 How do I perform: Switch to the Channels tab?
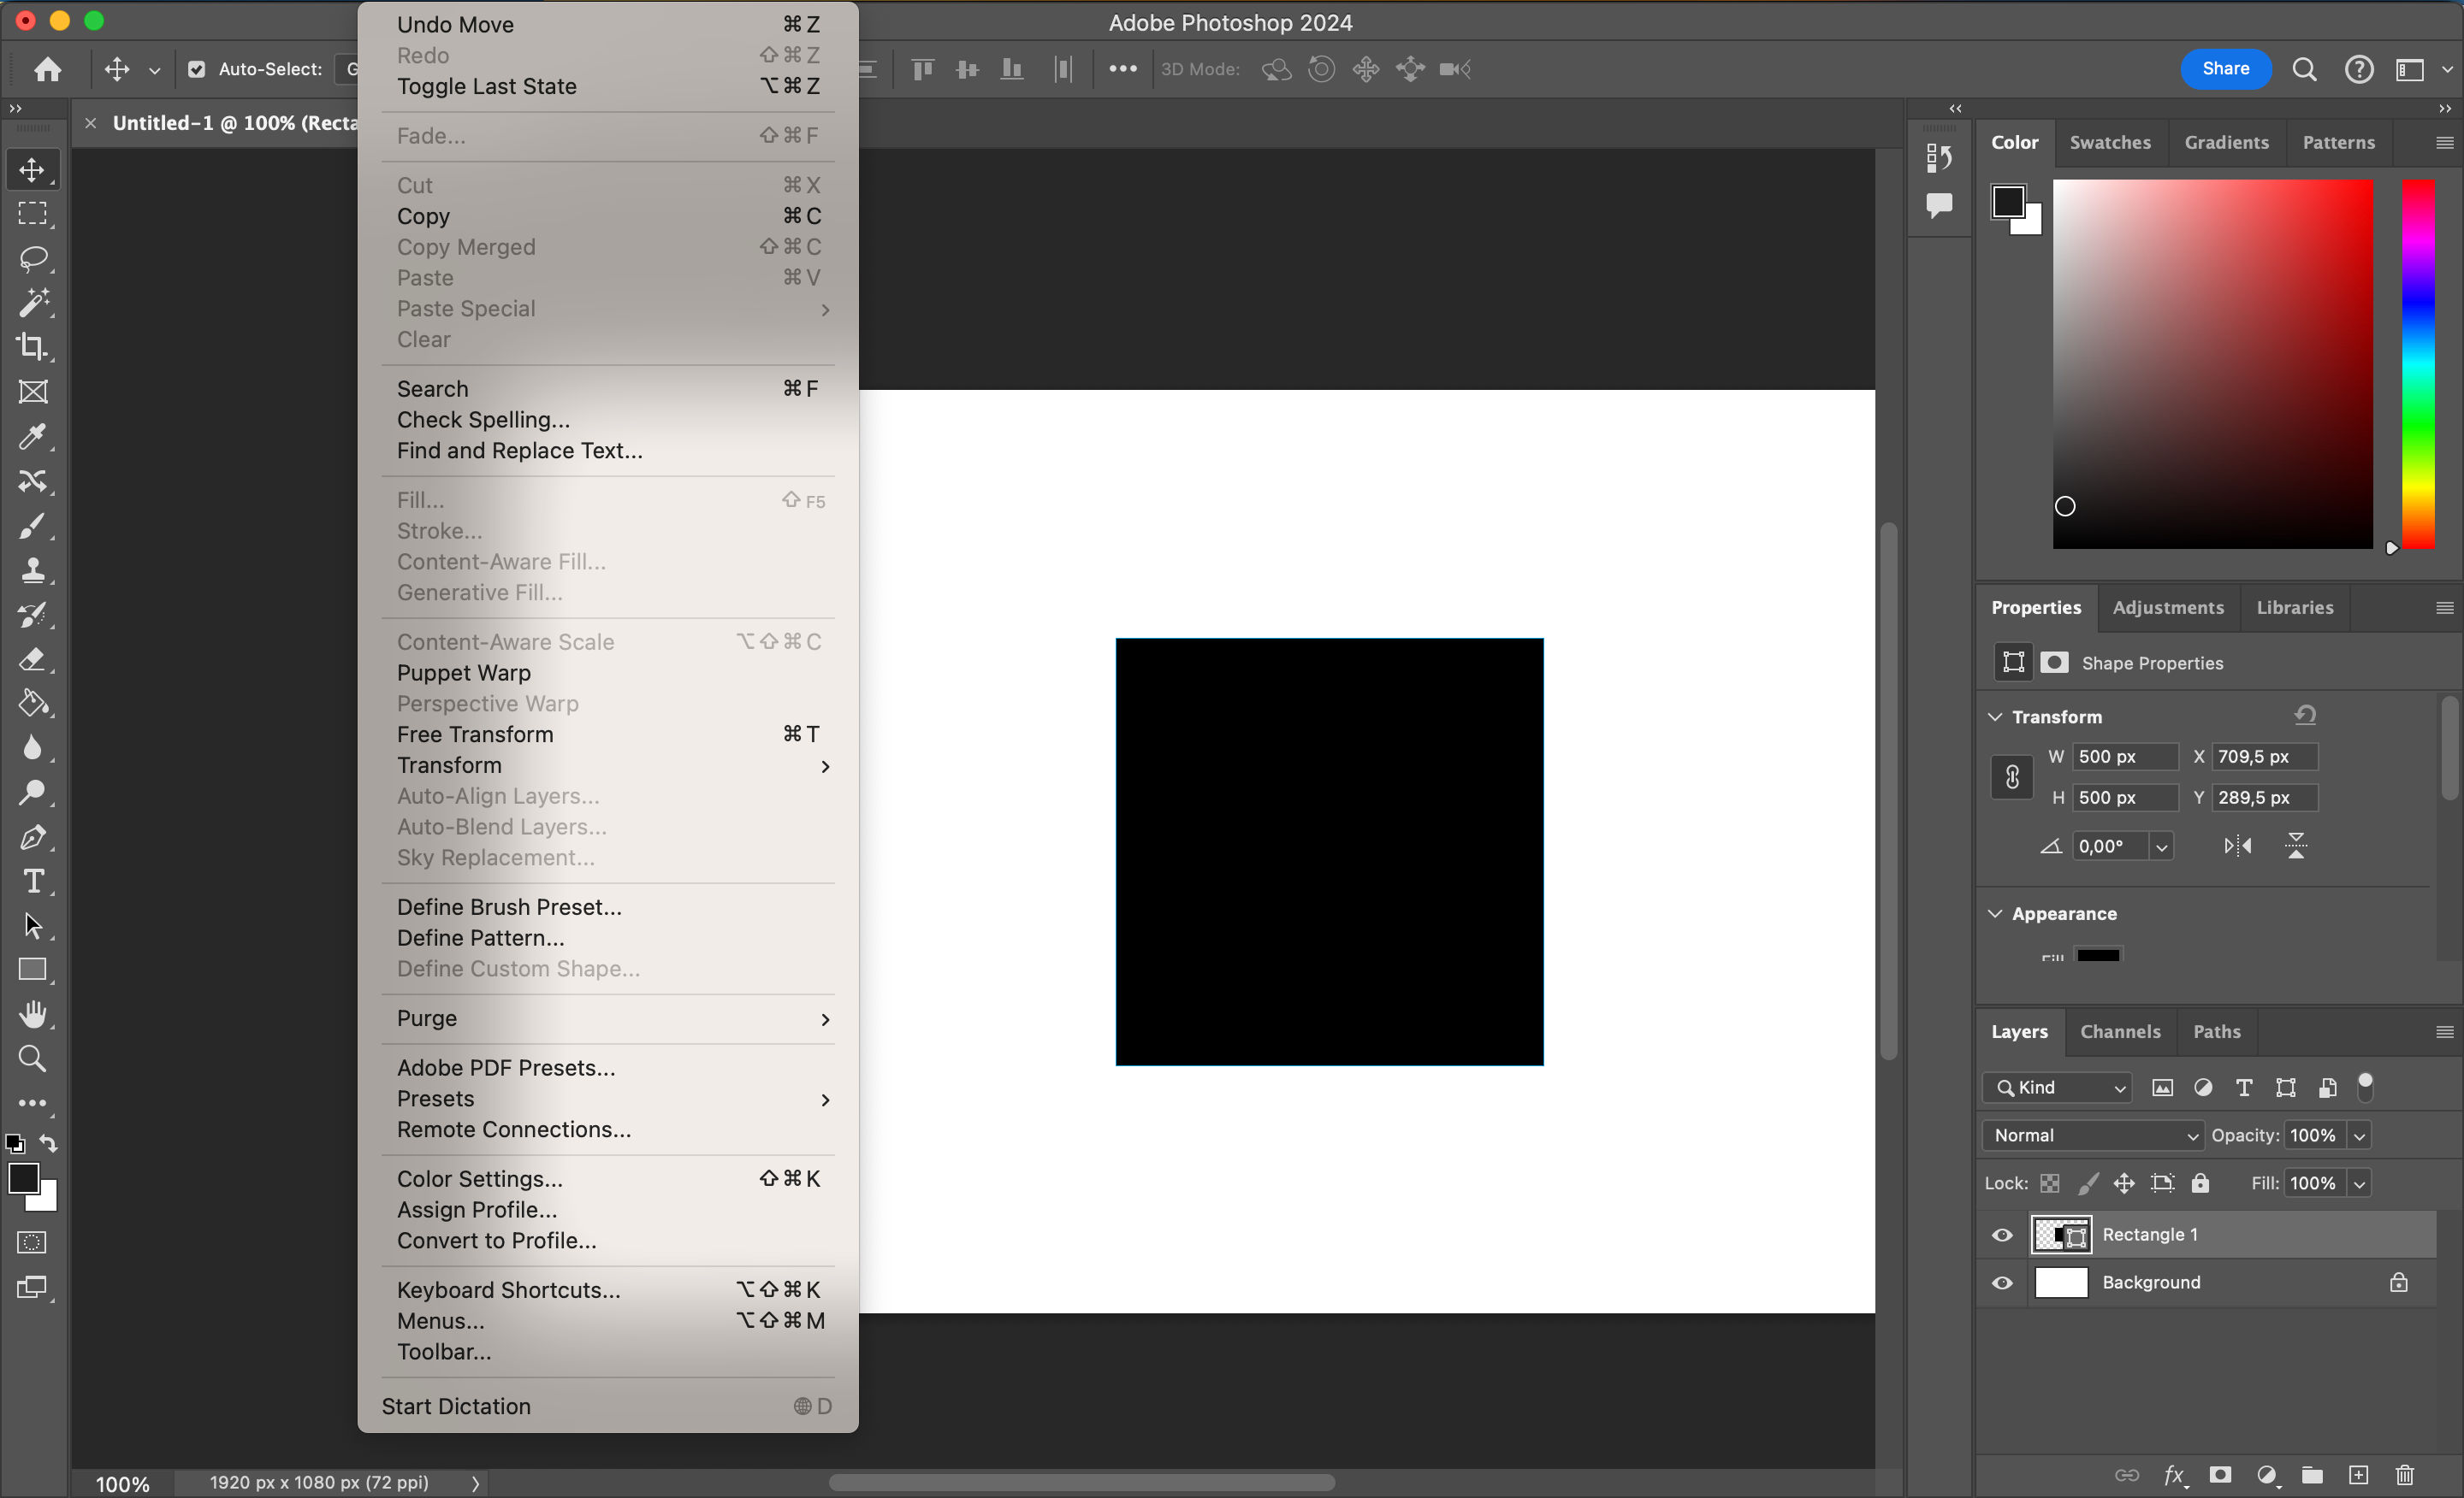click(x=2121, y=1031)
